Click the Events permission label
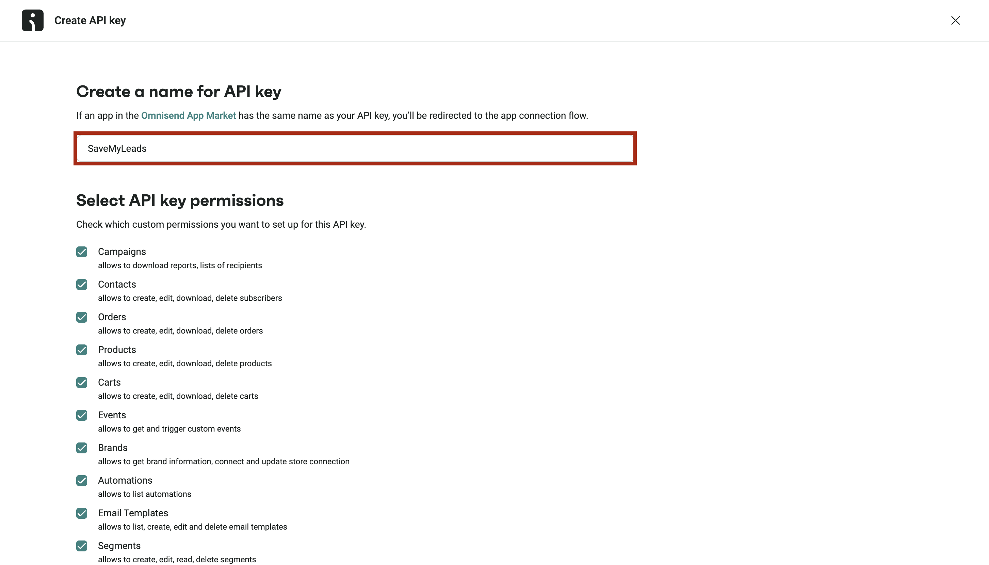The width and height of the screenshot is (989, 565). [x=112, y=415]
